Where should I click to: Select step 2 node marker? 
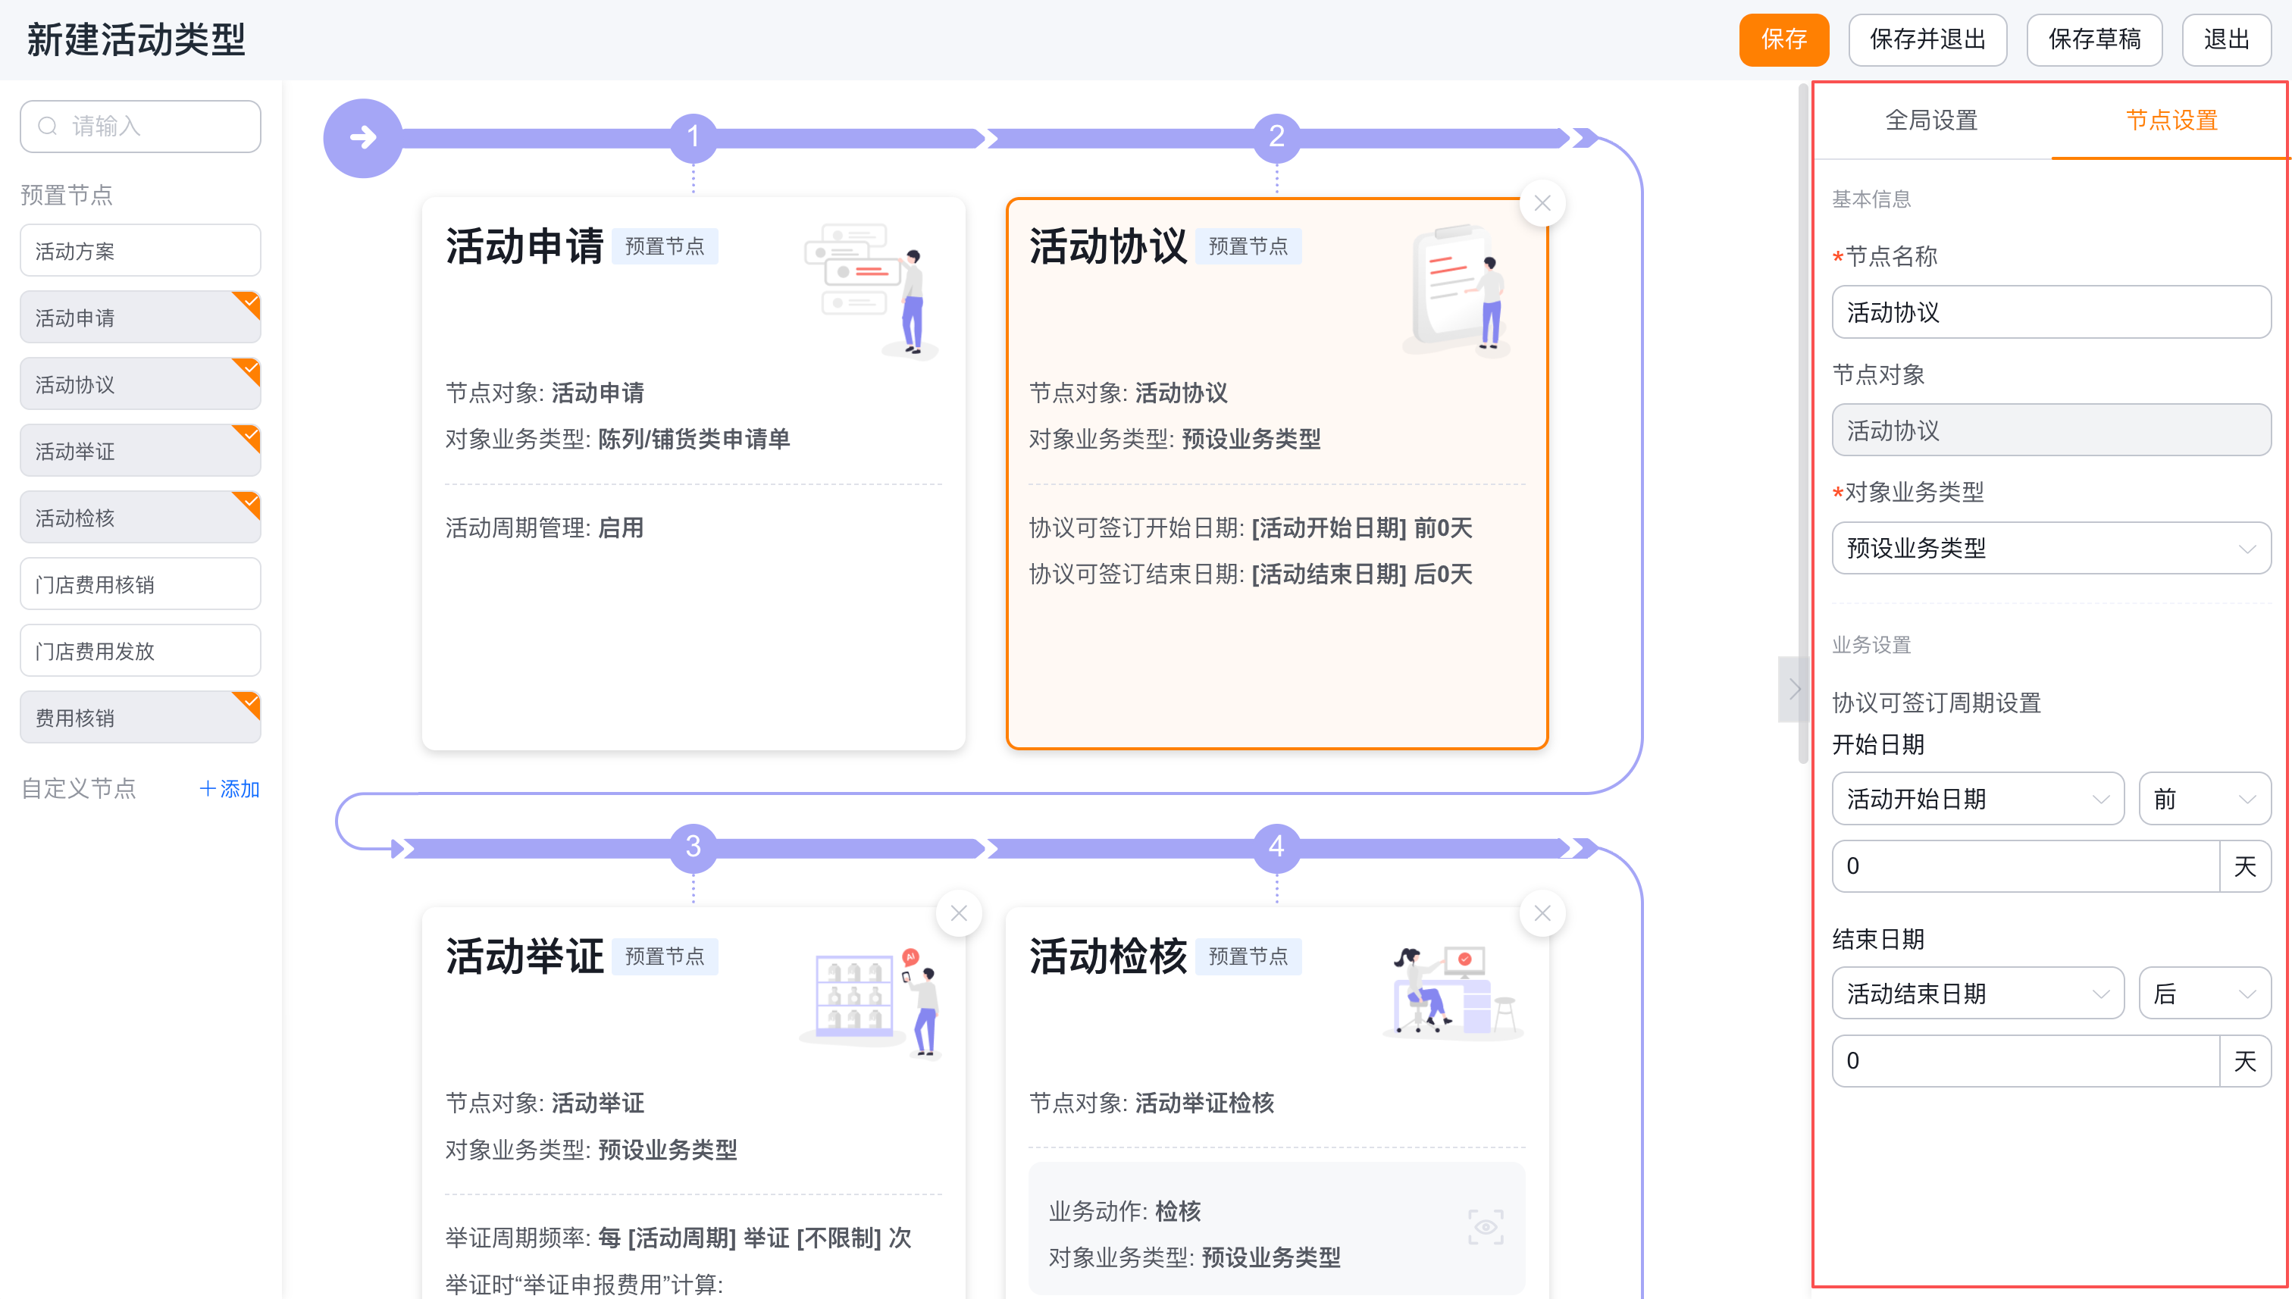point(1276,137)
